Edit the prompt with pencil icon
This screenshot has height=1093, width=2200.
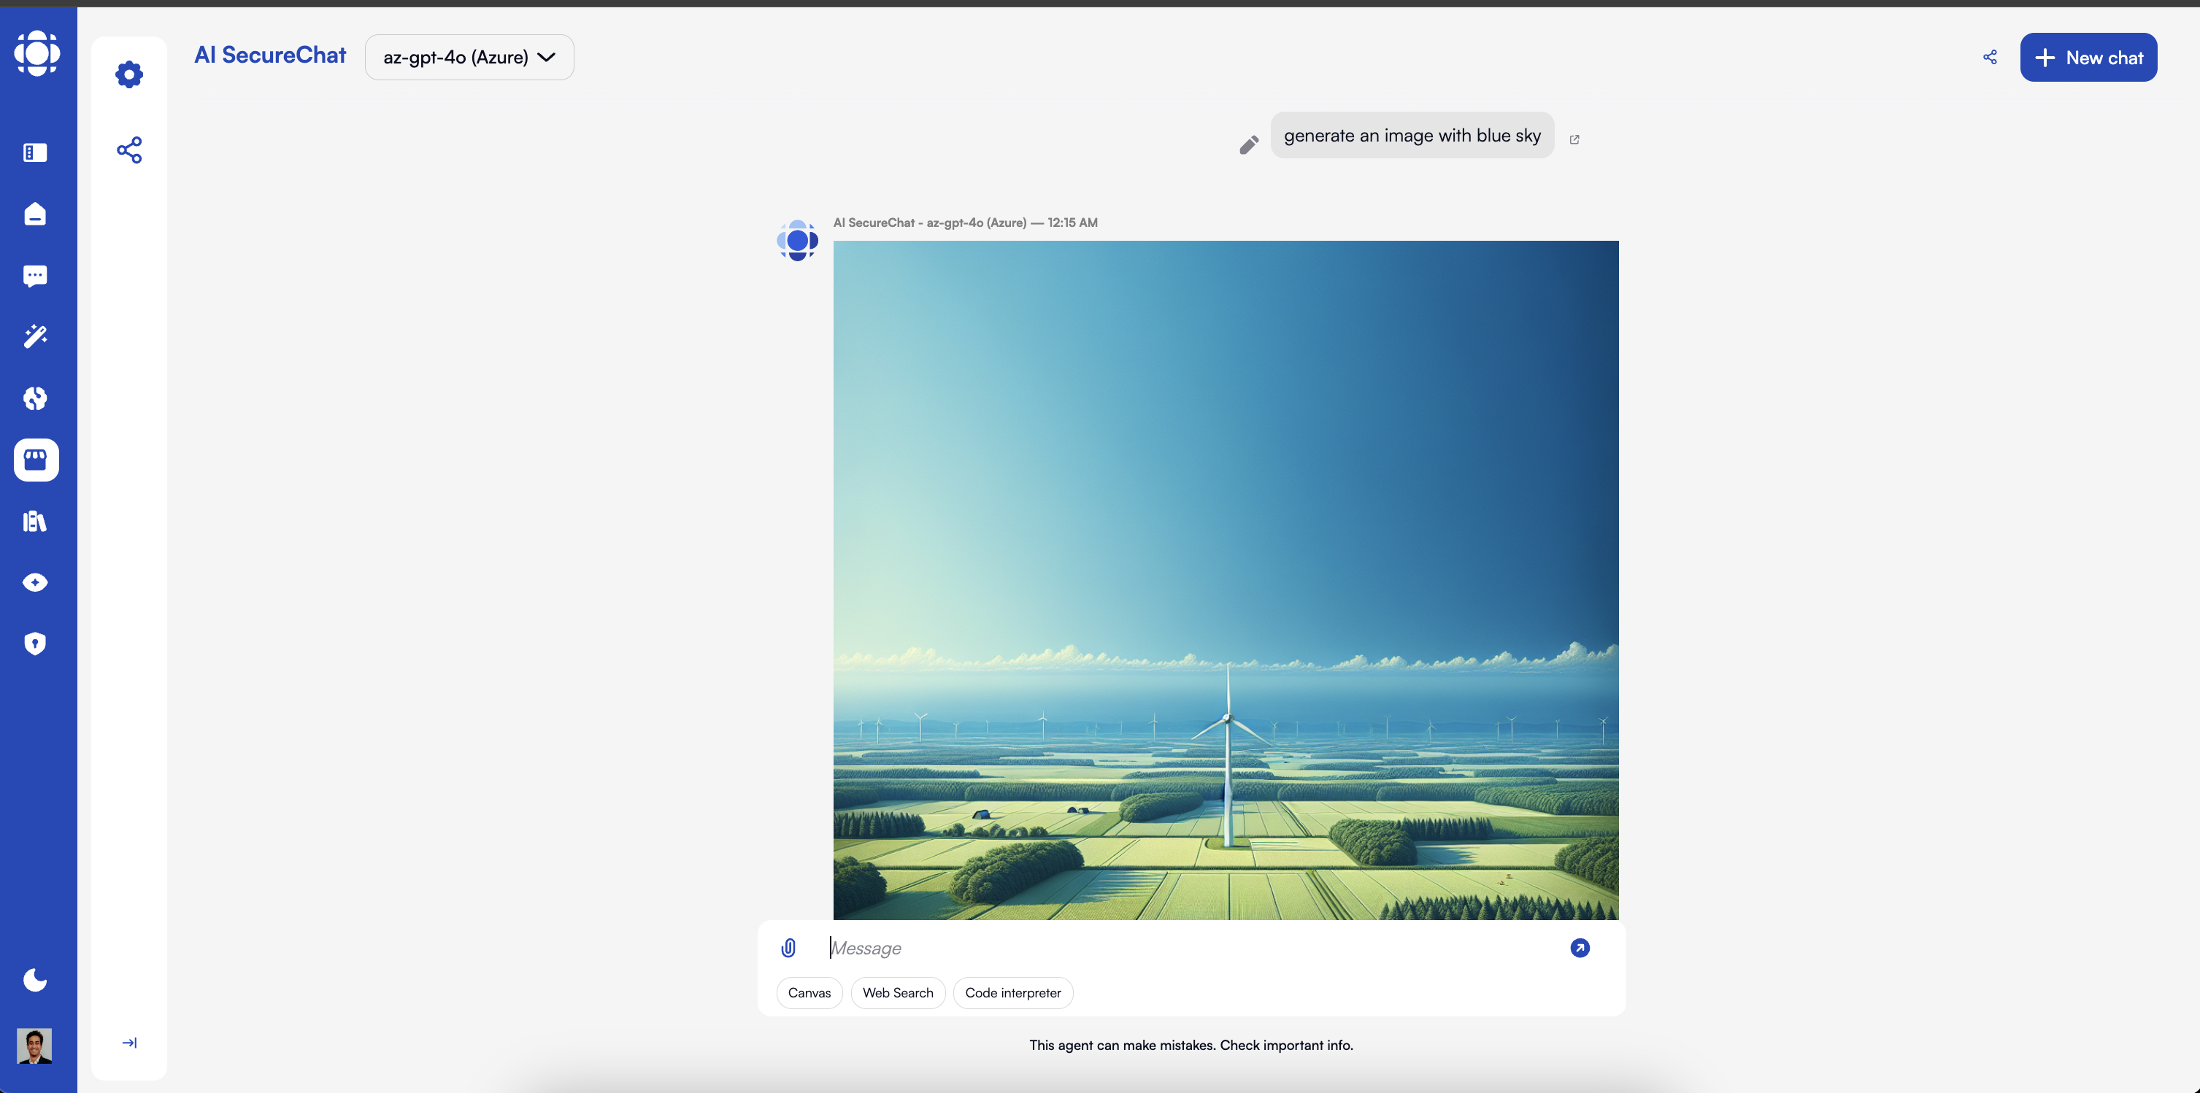(x=1249, y=145)
